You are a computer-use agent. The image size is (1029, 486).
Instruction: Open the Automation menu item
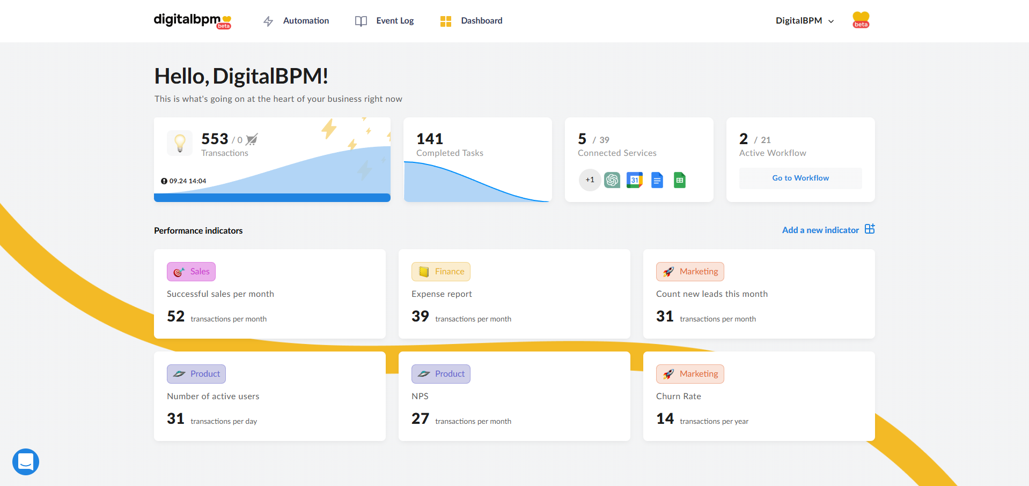point(296,21)
